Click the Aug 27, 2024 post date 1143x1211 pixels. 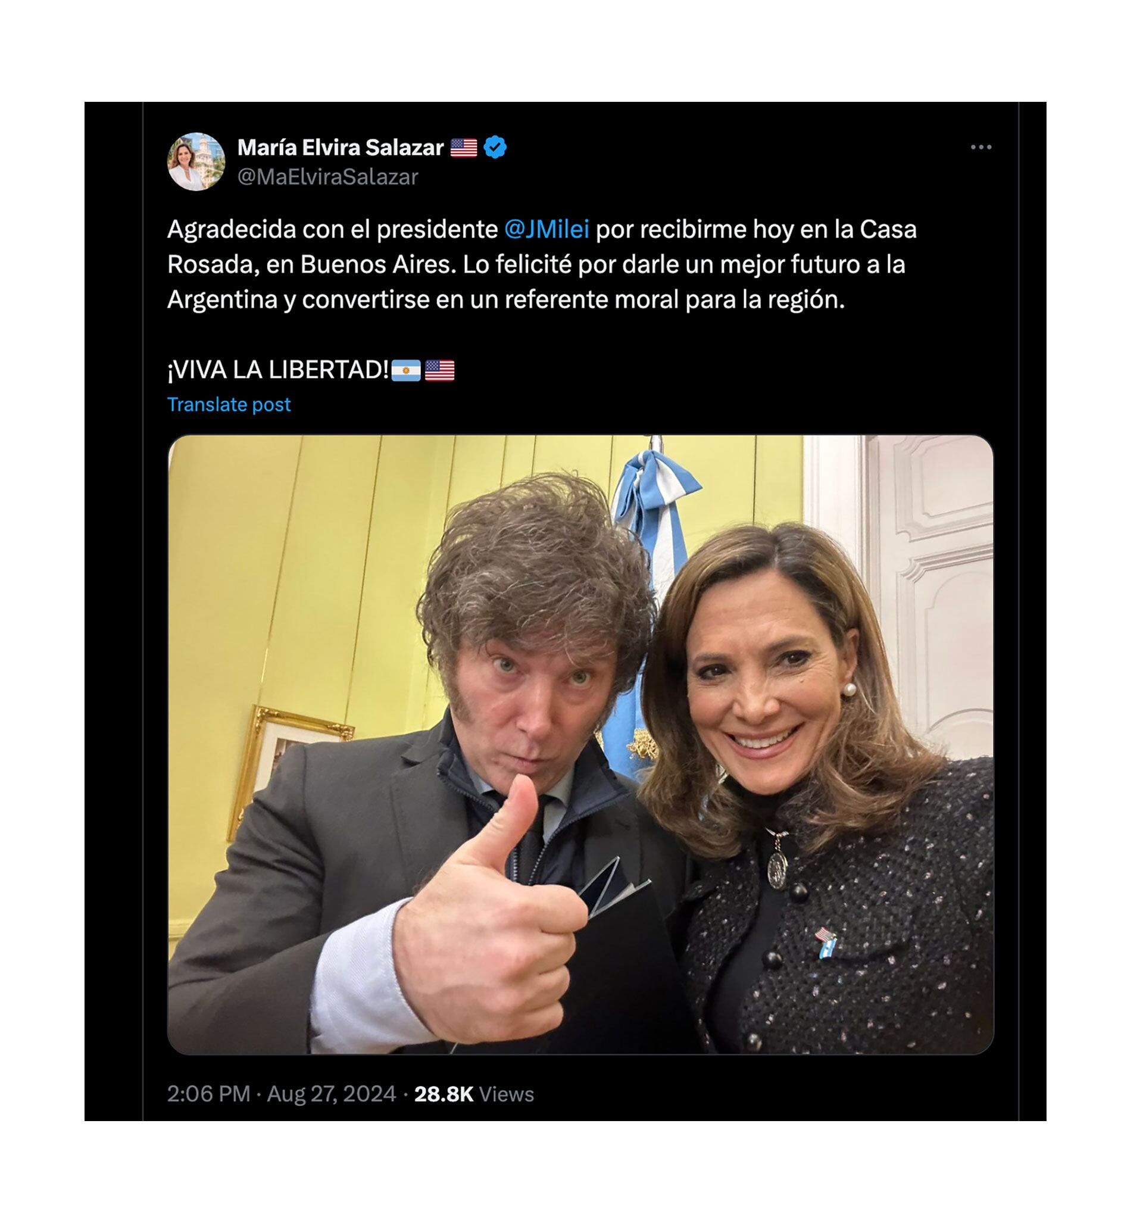point(332,1094)
